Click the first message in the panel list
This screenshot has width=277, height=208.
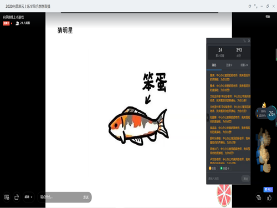230,77
